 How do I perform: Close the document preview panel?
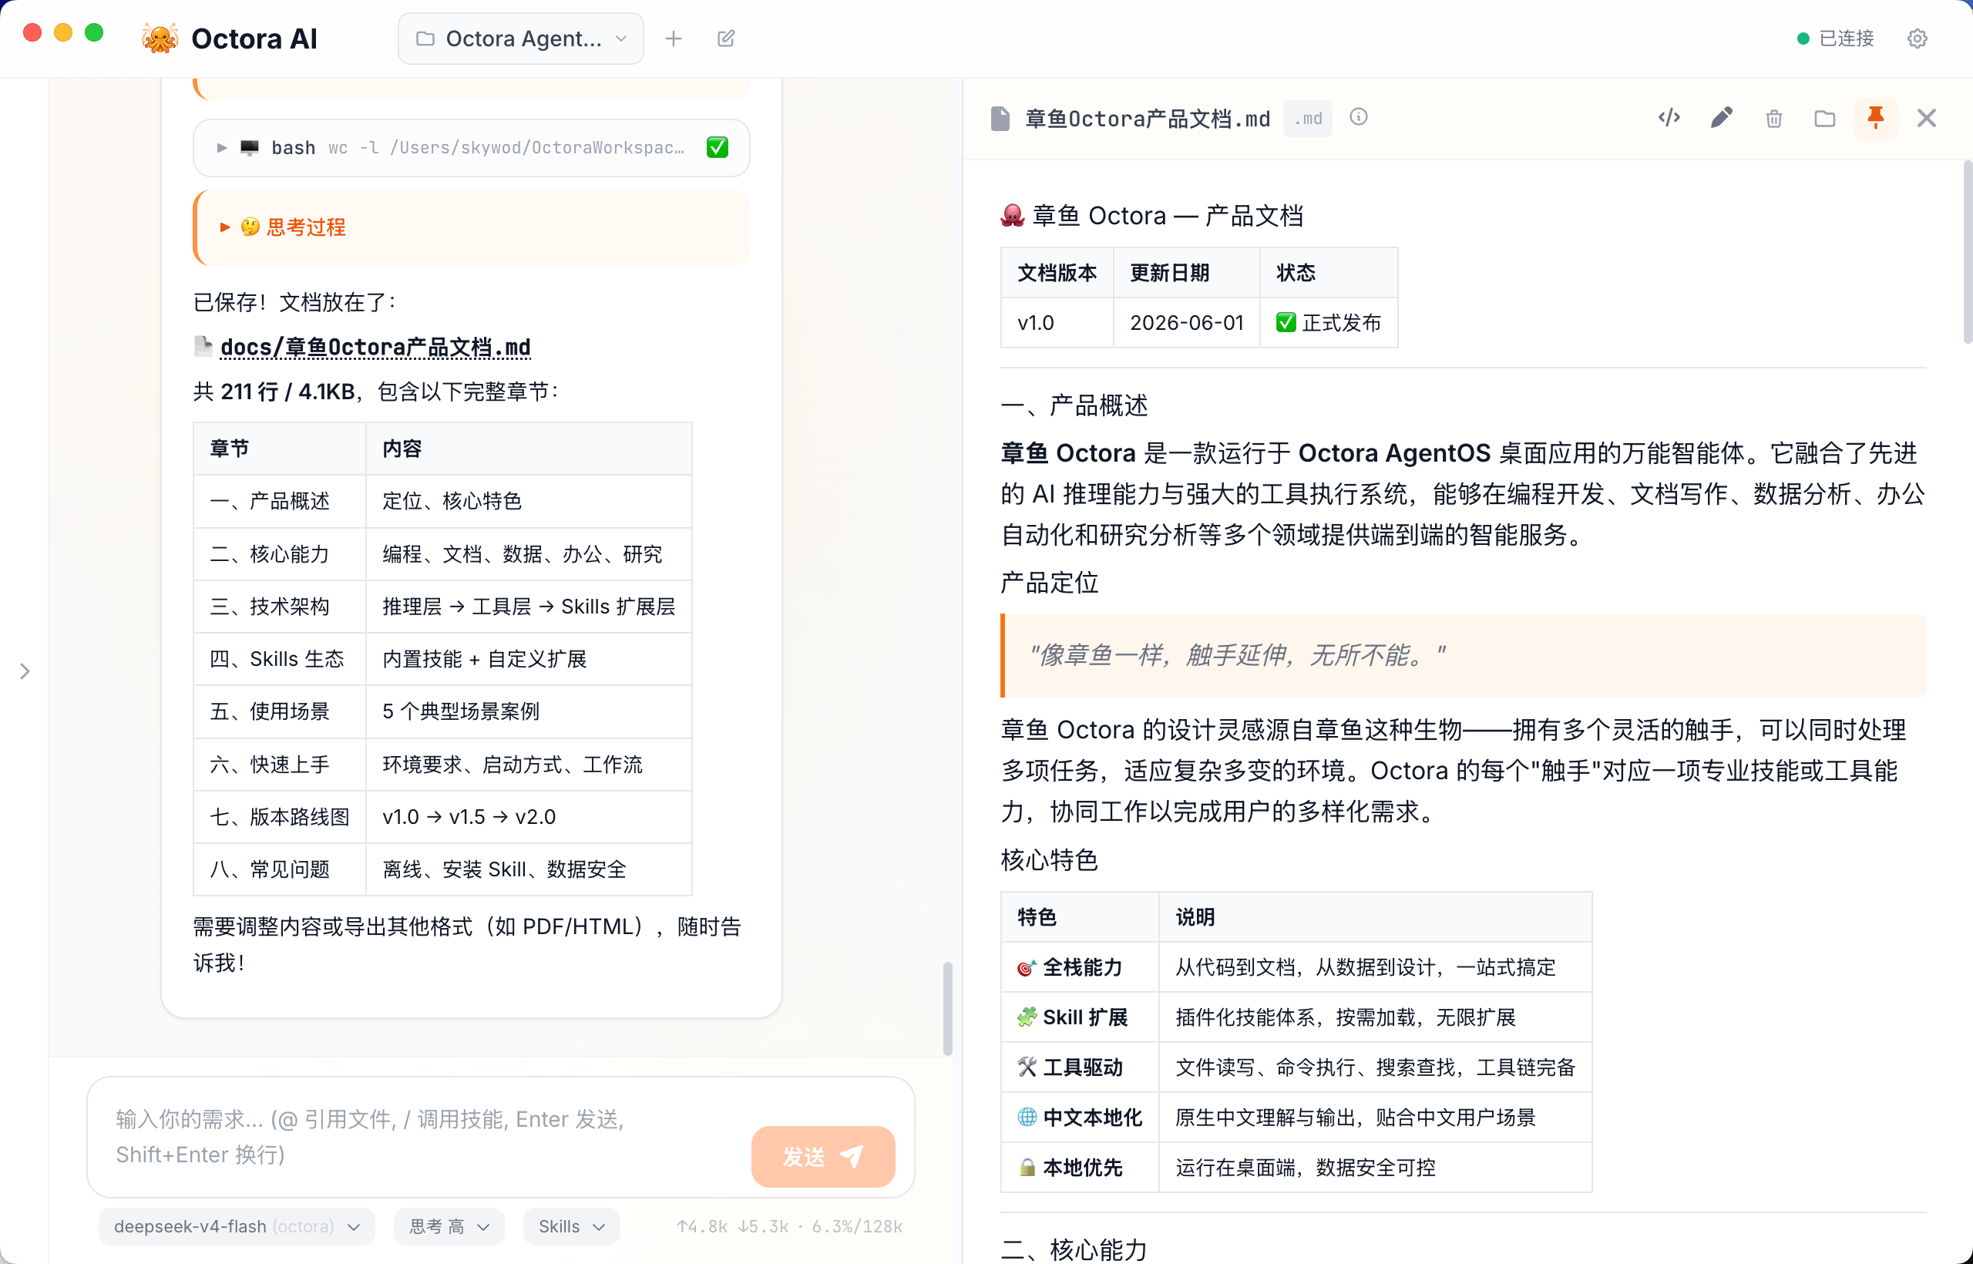tap(1927, 118)
